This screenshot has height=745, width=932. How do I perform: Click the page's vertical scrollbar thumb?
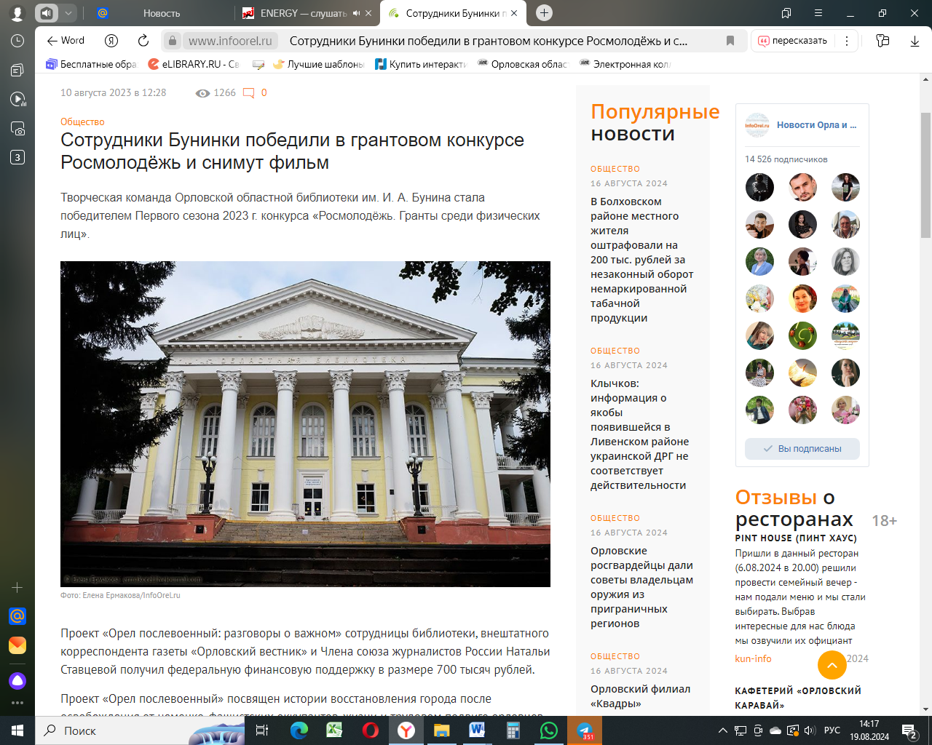925,175
